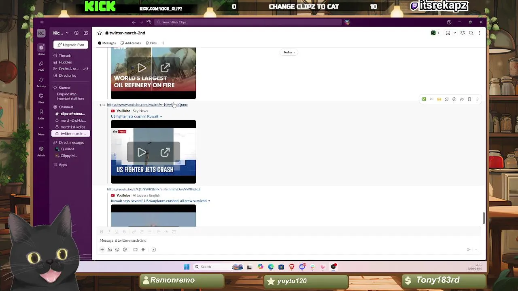Collapse the Starred section

pos(64,88)
